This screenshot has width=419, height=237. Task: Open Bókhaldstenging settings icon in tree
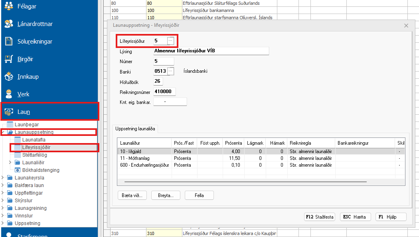[x=17, y=170]
